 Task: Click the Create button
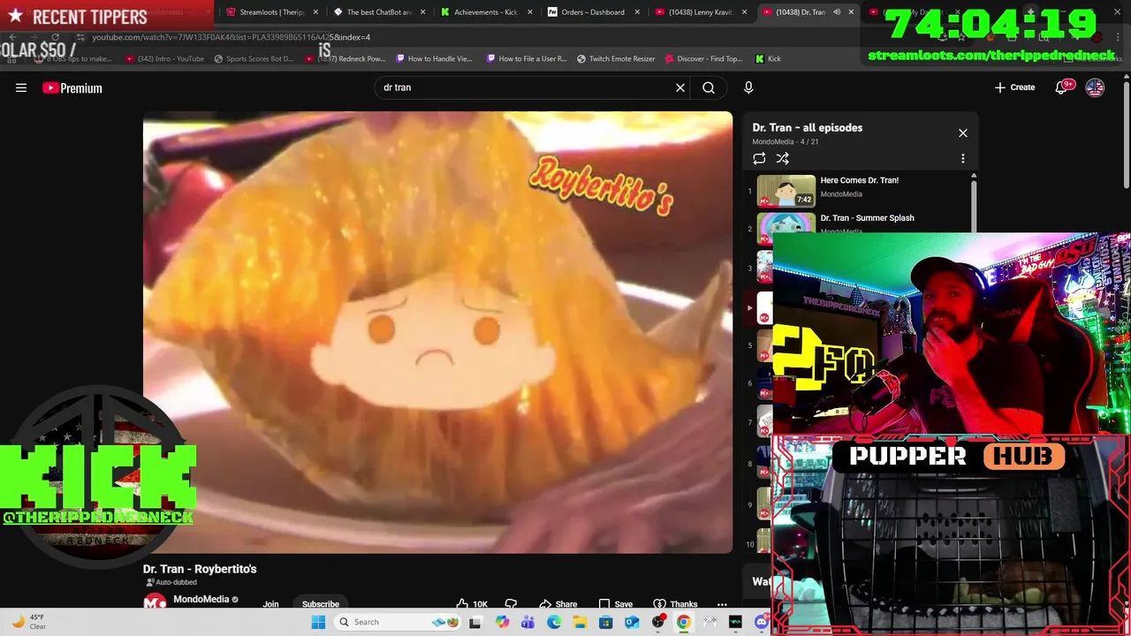click(x=1014, y=87)
